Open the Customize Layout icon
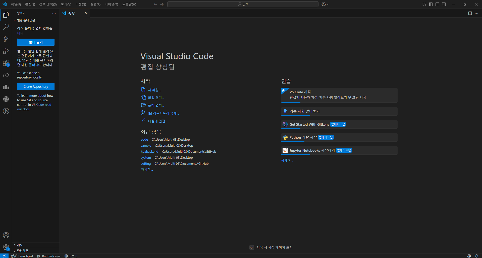 tap(424, 4)
